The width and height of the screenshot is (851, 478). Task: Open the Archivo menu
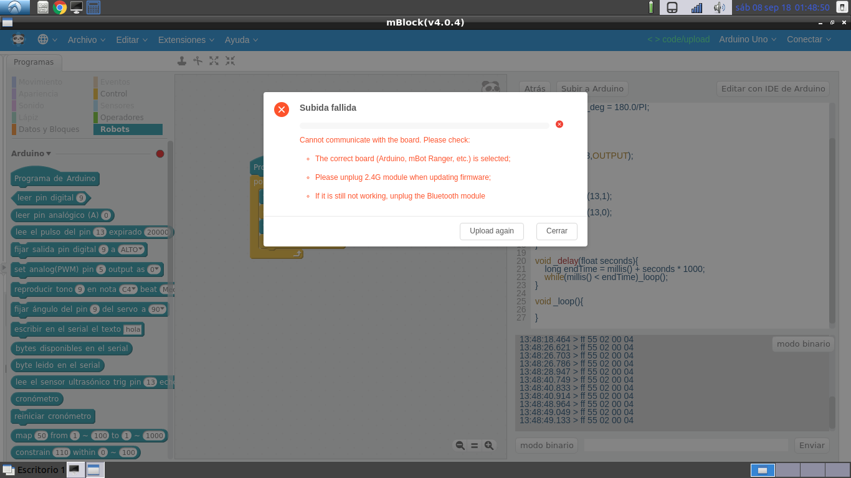point(87,39)
